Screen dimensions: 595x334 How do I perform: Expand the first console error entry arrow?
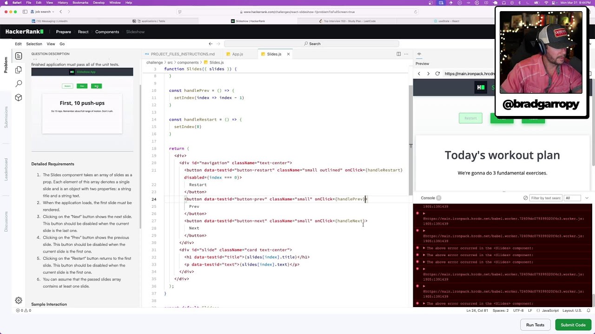tap(424, 213)
